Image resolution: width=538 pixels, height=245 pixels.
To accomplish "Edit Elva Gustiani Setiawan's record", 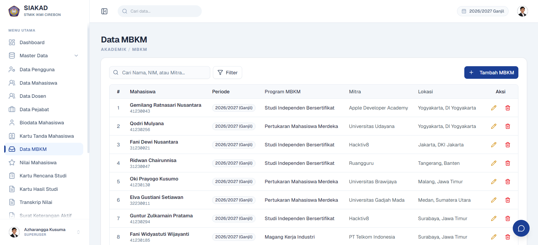I will pyautogui.click(x=494, y=200).
